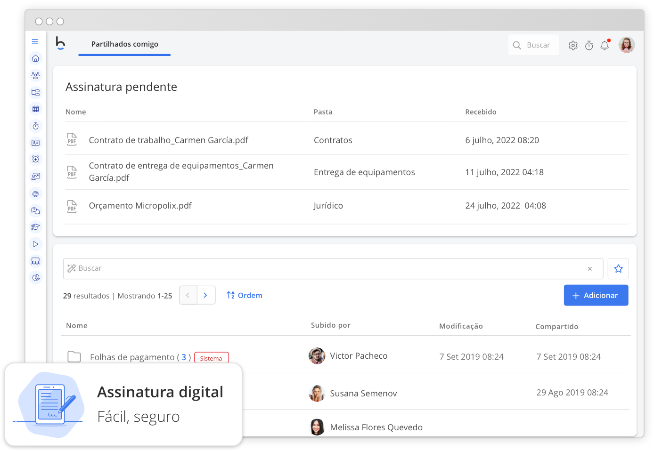
Task: Click the Adicionar button
Action: click(x=596, y=295)
